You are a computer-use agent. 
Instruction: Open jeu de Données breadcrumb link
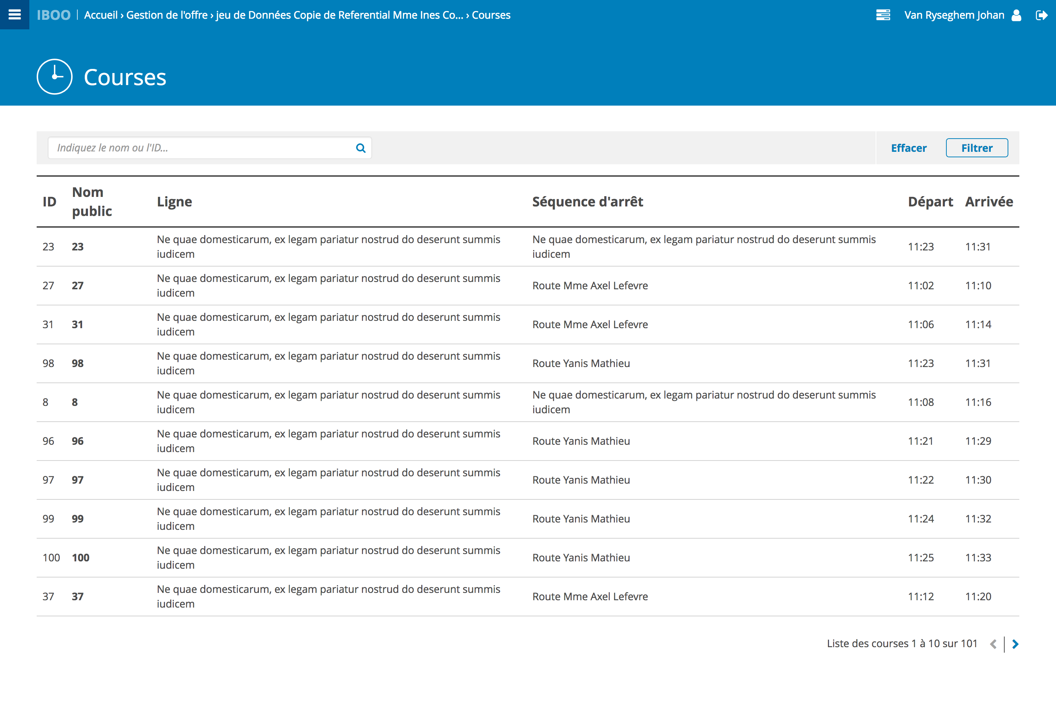click(339, 15)
